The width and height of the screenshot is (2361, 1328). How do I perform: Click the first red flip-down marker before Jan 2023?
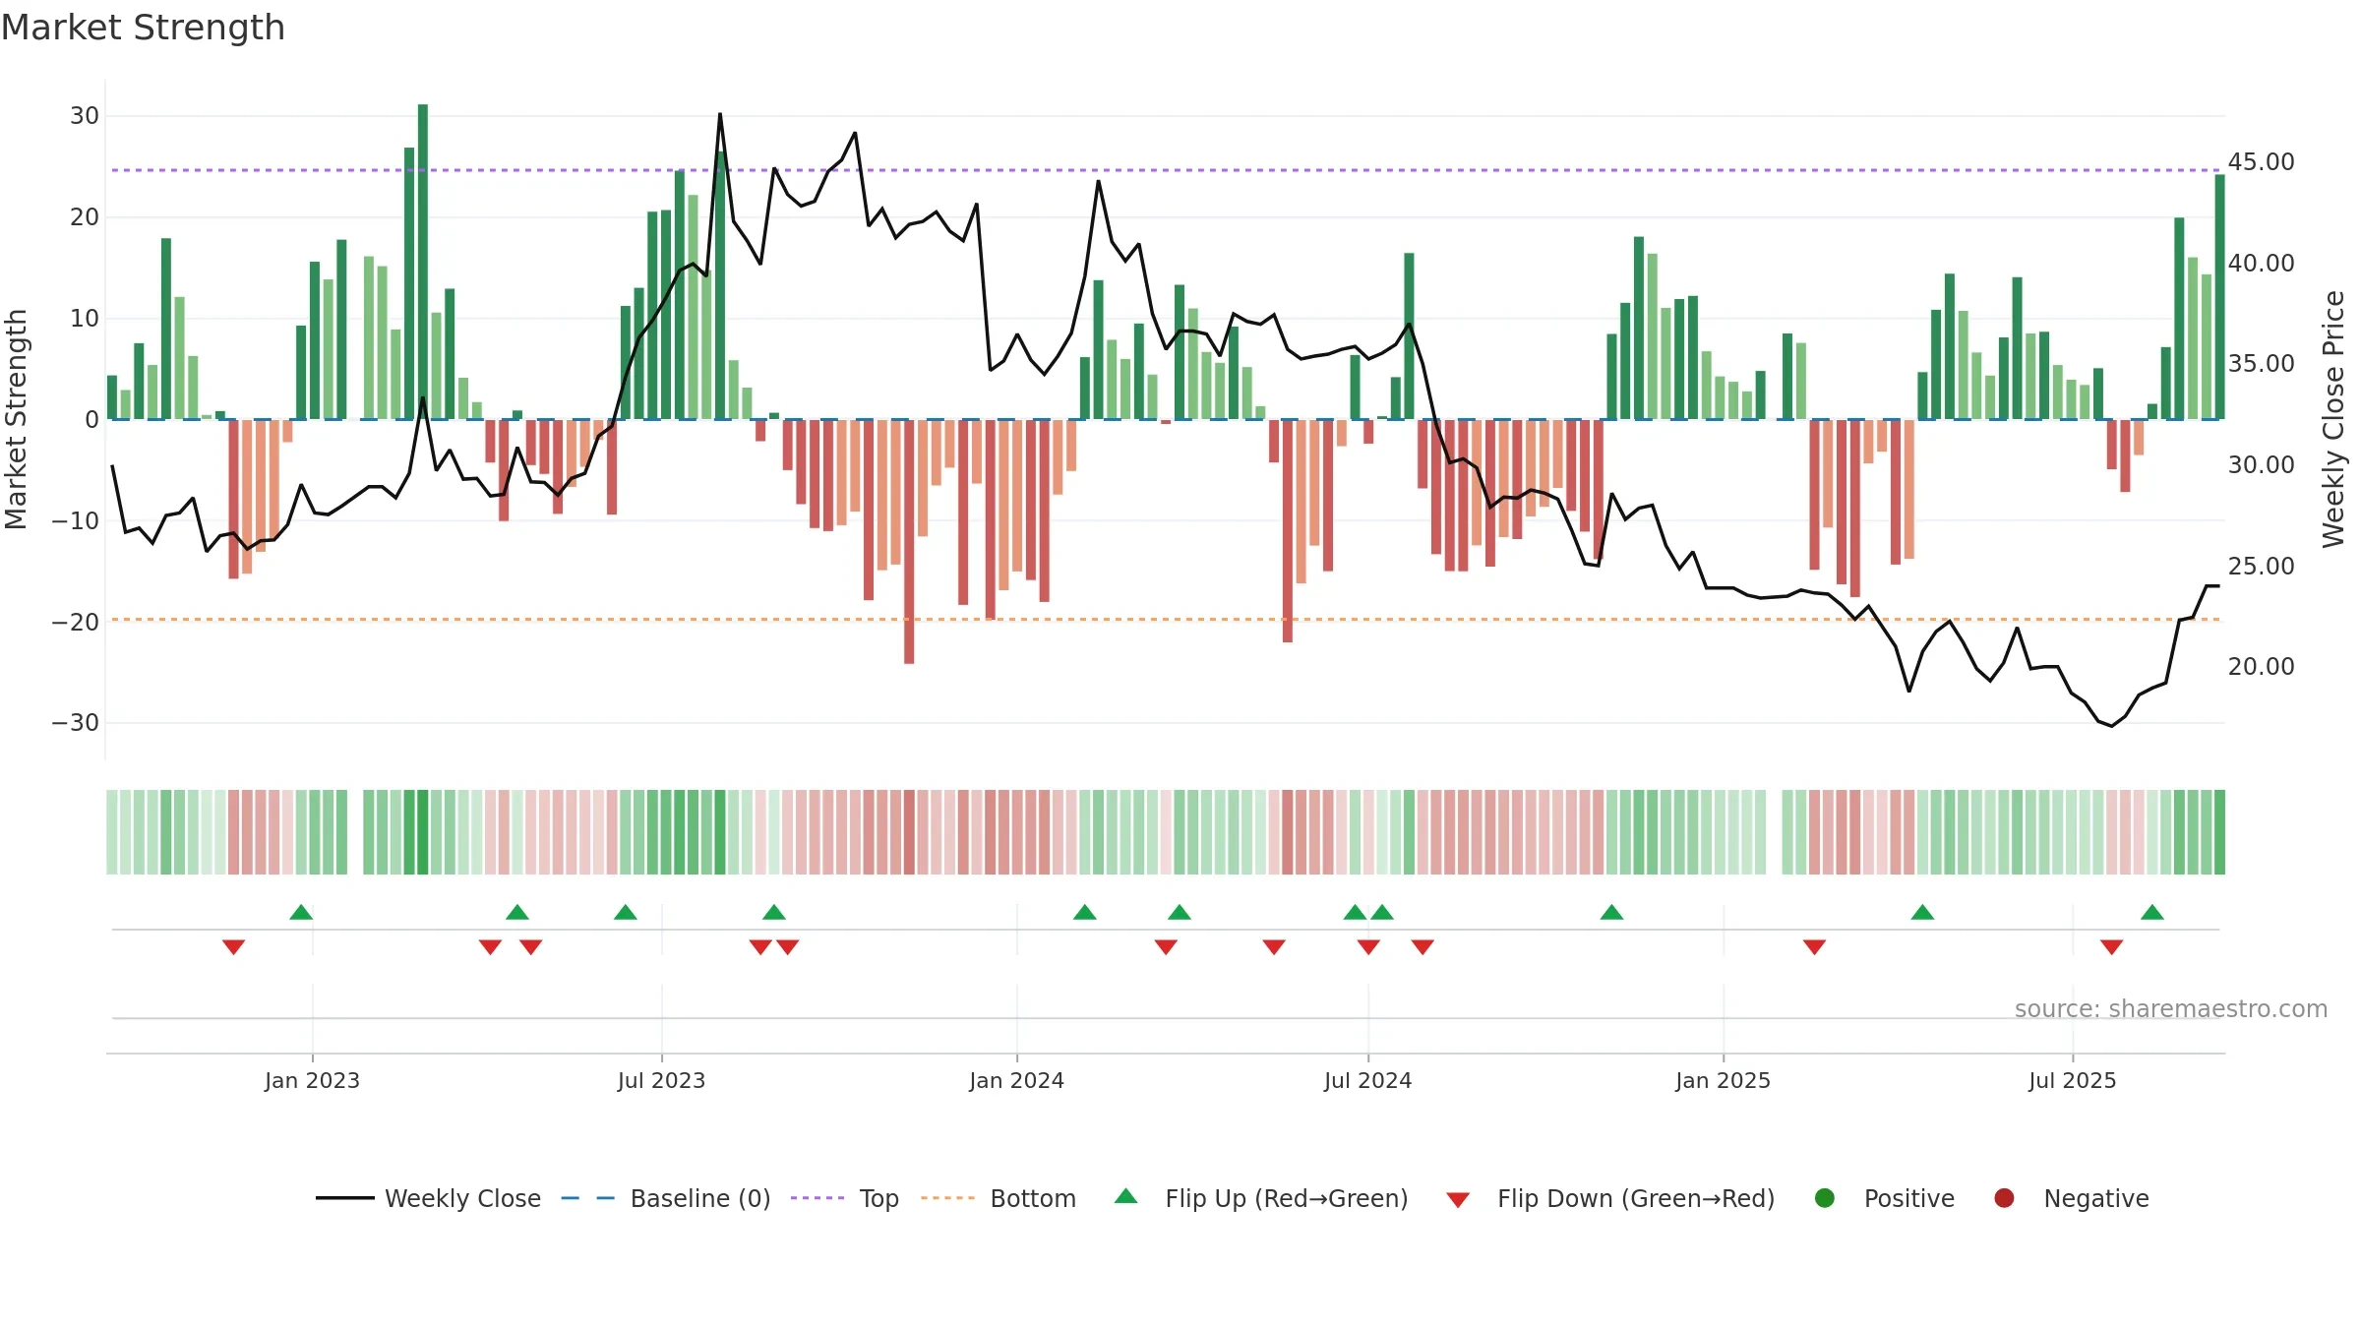click(x=233, y=947)
